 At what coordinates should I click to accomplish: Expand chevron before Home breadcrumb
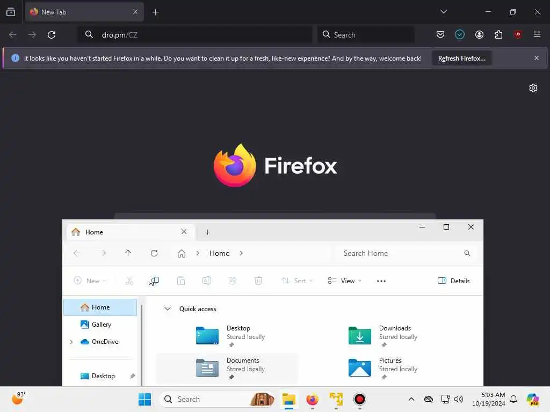pyautogui.click(x=198, y=253)
